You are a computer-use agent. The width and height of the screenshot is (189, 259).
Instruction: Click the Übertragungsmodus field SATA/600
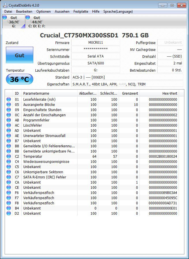pyautogui.click(x=96, y=63)
